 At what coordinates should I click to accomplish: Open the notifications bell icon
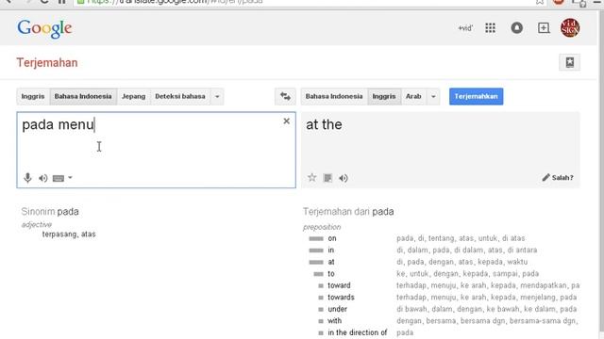(x=516, y=28)
